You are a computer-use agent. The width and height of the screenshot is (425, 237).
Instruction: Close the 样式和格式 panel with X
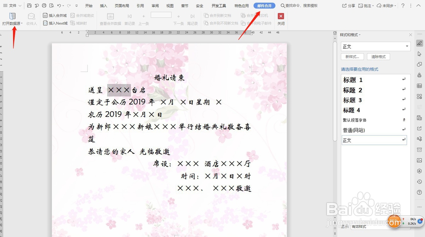(411, 35)
